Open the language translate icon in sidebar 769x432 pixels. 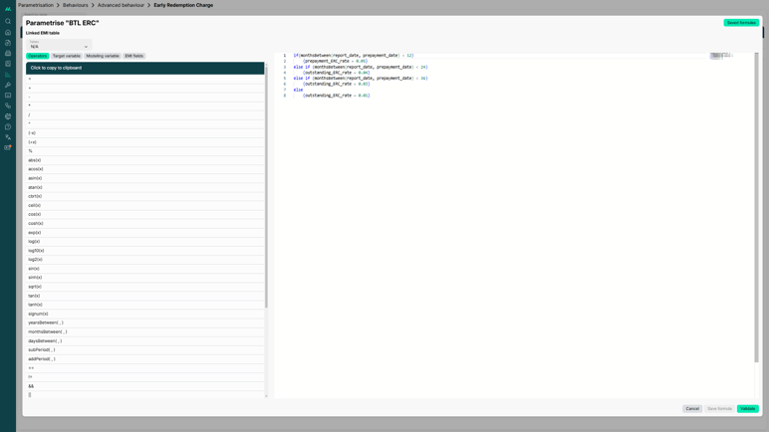[8, 137]
